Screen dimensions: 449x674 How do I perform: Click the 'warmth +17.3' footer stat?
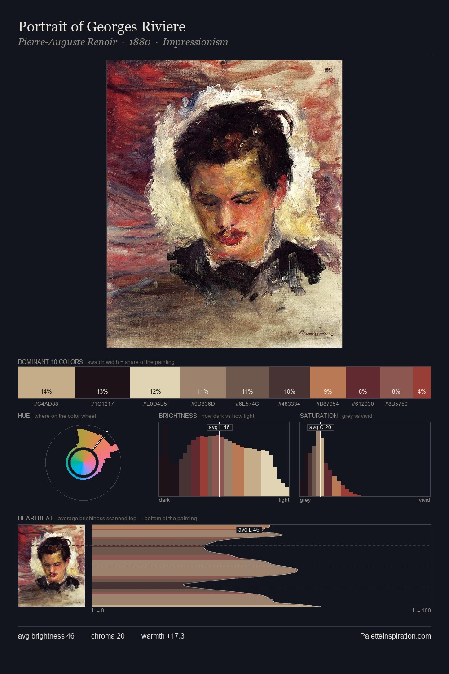tap(163, 636)
